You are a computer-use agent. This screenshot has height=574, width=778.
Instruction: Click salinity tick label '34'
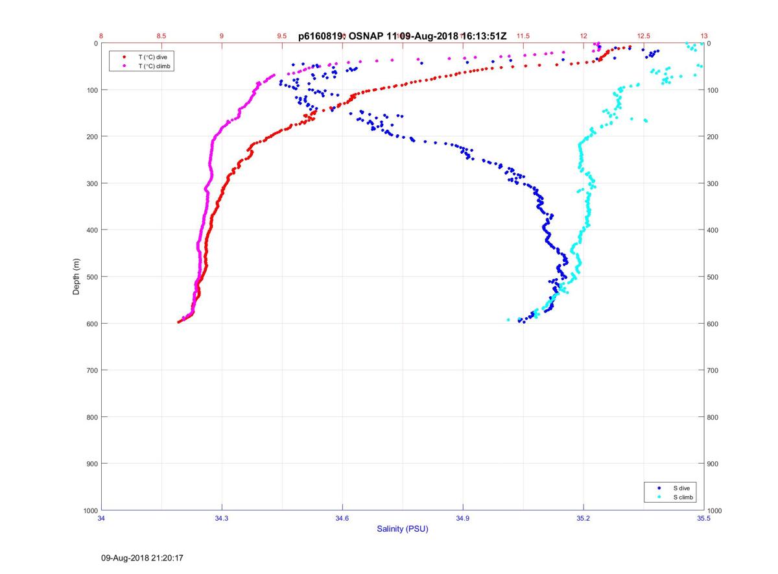[x=102, y=519]
